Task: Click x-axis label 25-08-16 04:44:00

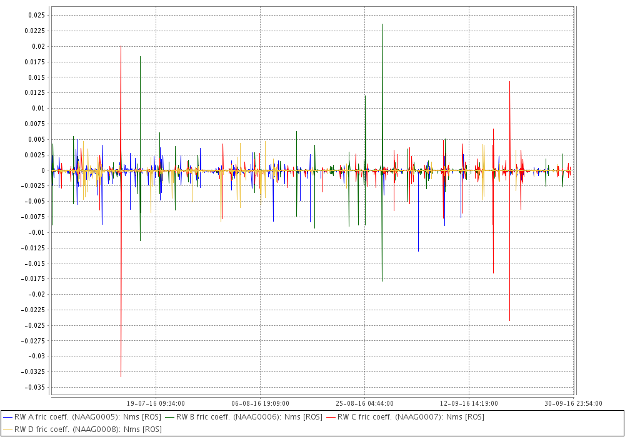Action: [365, 403]
